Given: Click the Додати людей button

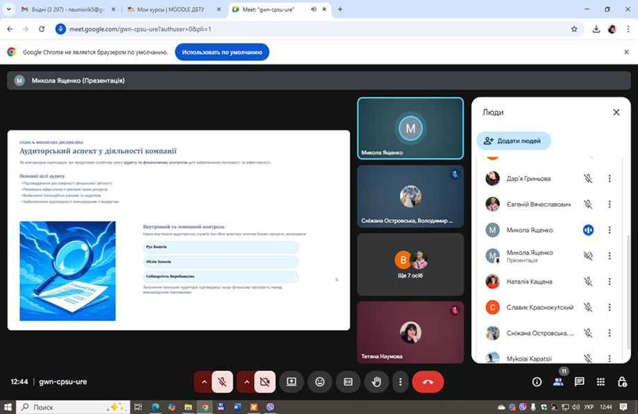Looking at the screenshot, I should click(x=513, y=141).
